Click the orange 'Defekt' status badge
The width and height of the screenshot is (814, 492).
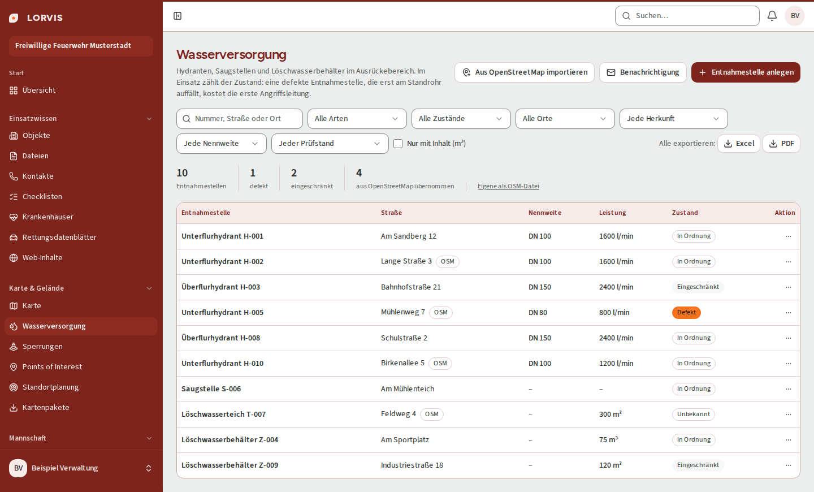click(x=686, y=313)
